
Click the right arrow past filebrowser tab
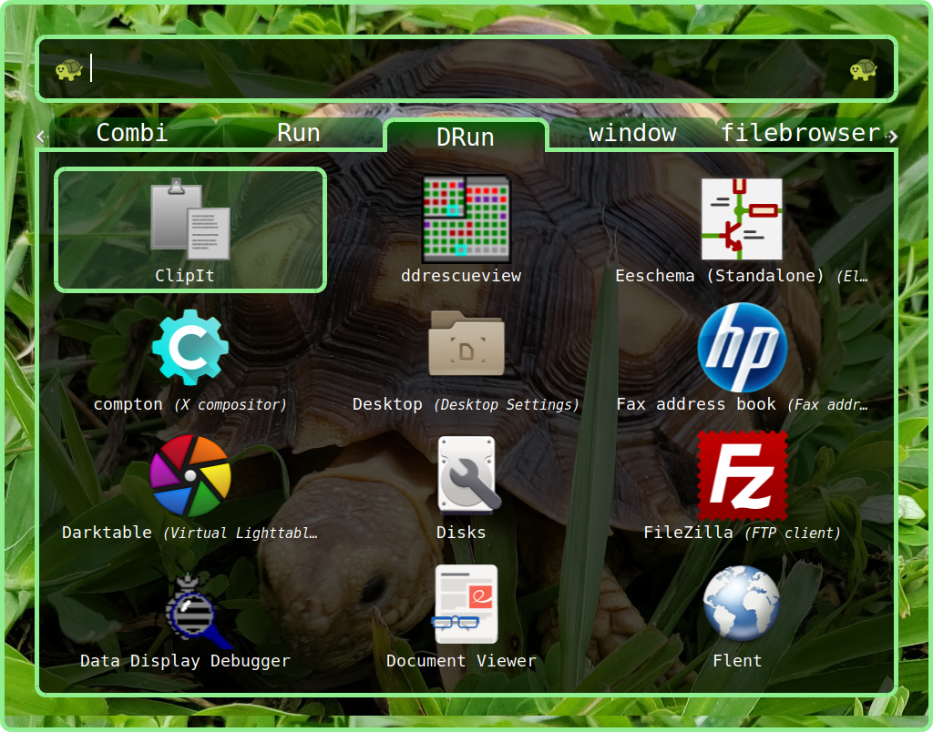point(893,137)
